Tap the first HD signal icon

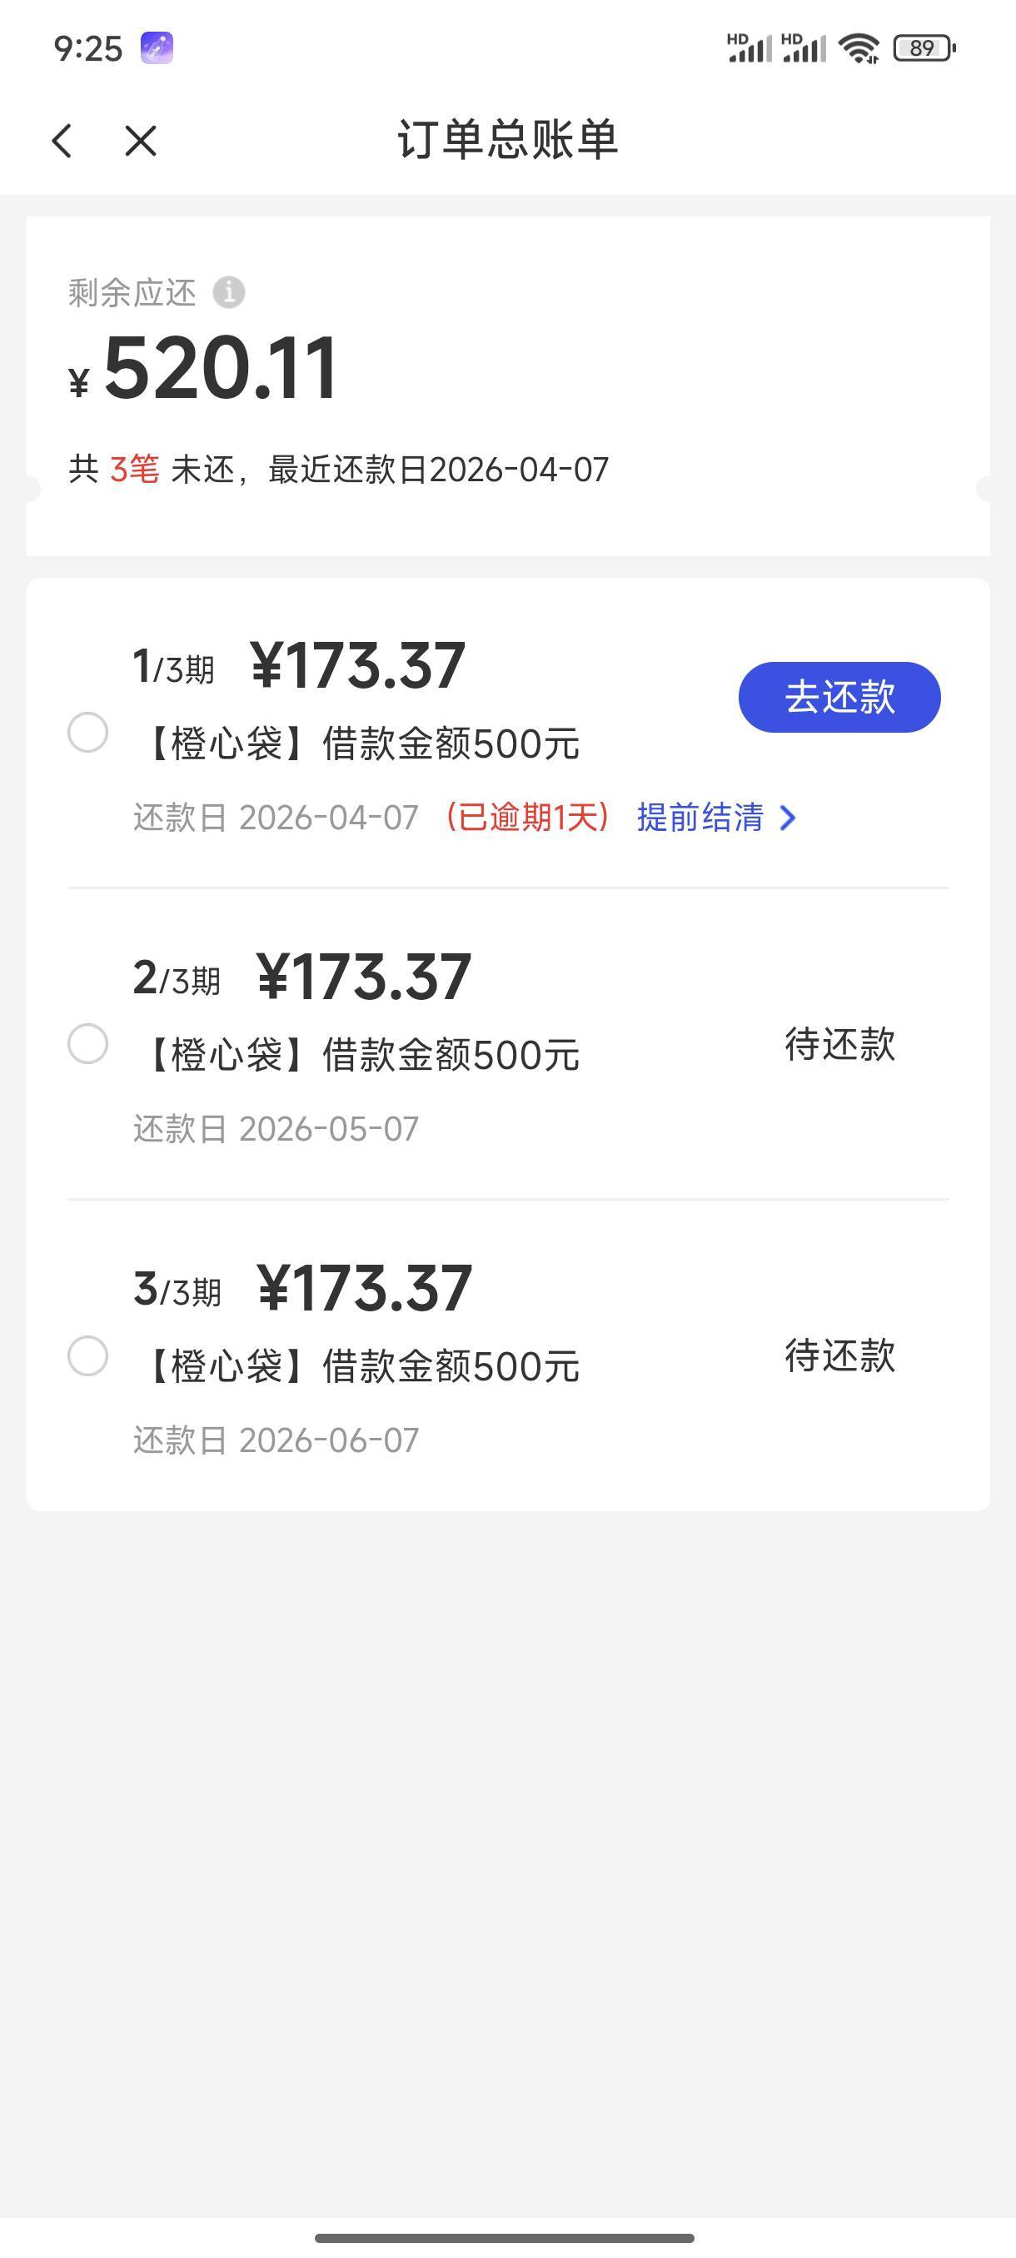point(750,47)
